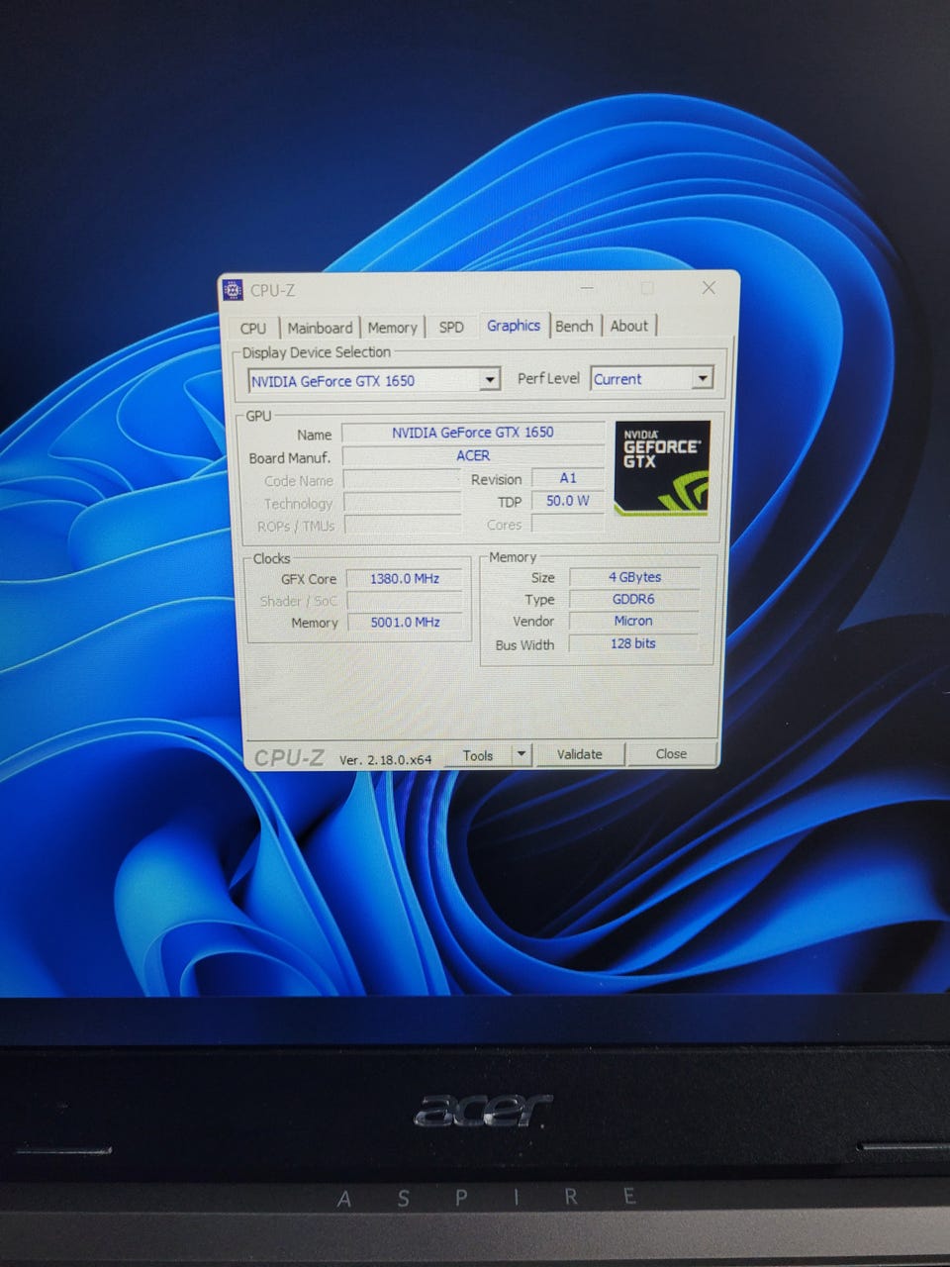Screen dimensions: 950x1267
Task: Click the GFX Core clock 1380.0 MHz
Action: click(404, 578)
